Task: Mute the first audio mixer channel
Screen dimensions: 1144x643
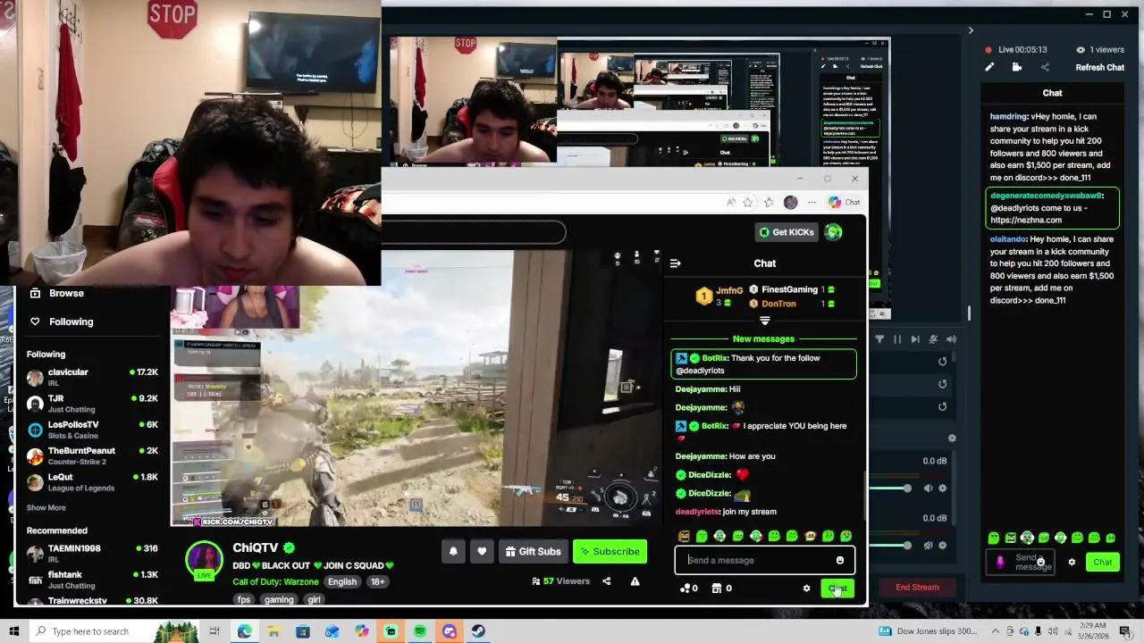Action: pos(928,489)
